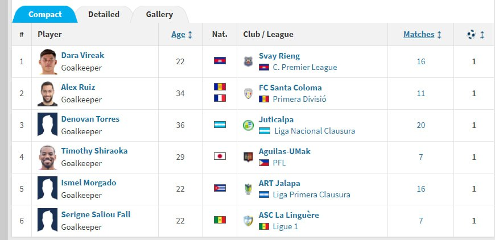The height and width of the screenshot is (240, 495).
Task: Open Serigne Saliou Fall's profile link
Action: pos(96,214)
